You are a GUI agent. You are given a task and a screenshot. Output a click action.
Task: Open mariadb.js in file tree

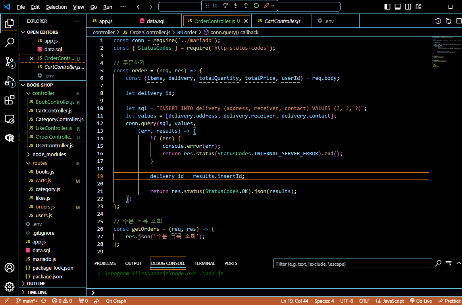coord(44,259)
